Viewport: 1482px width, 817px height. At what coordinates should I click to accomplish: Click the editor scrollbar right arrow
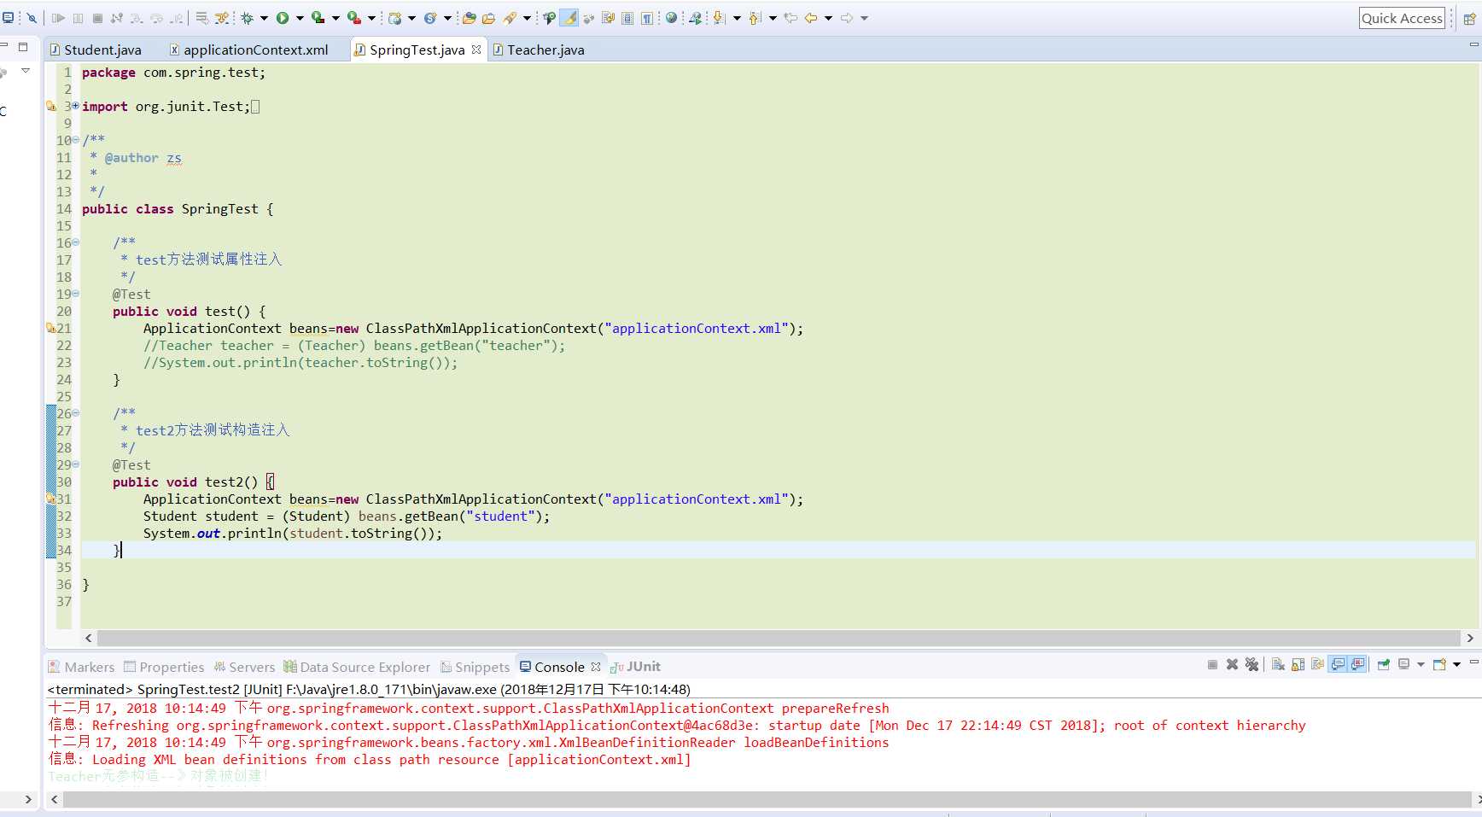click(1470, 638)
